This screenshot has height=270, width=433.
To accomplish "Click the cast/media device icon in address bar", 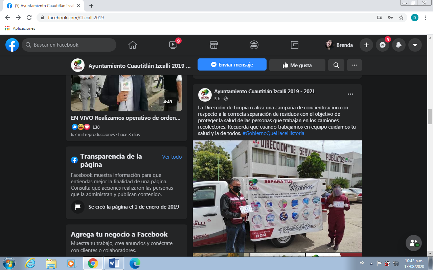I will click(380, 18).
